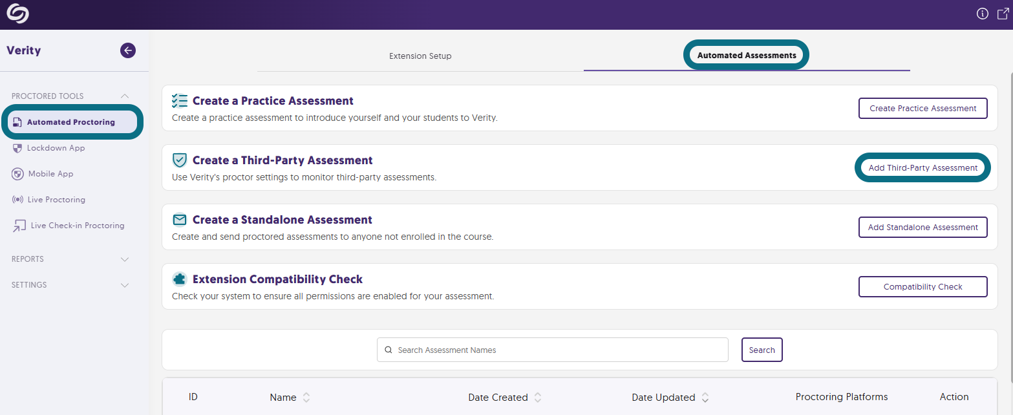
Task: Expand the Settings section
Action: 125,285
